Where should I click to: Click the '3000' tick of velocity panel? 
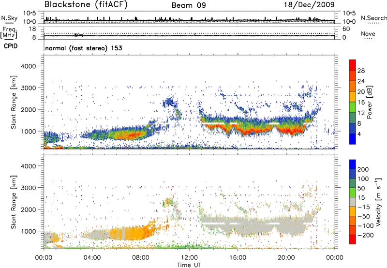(29, 188)
